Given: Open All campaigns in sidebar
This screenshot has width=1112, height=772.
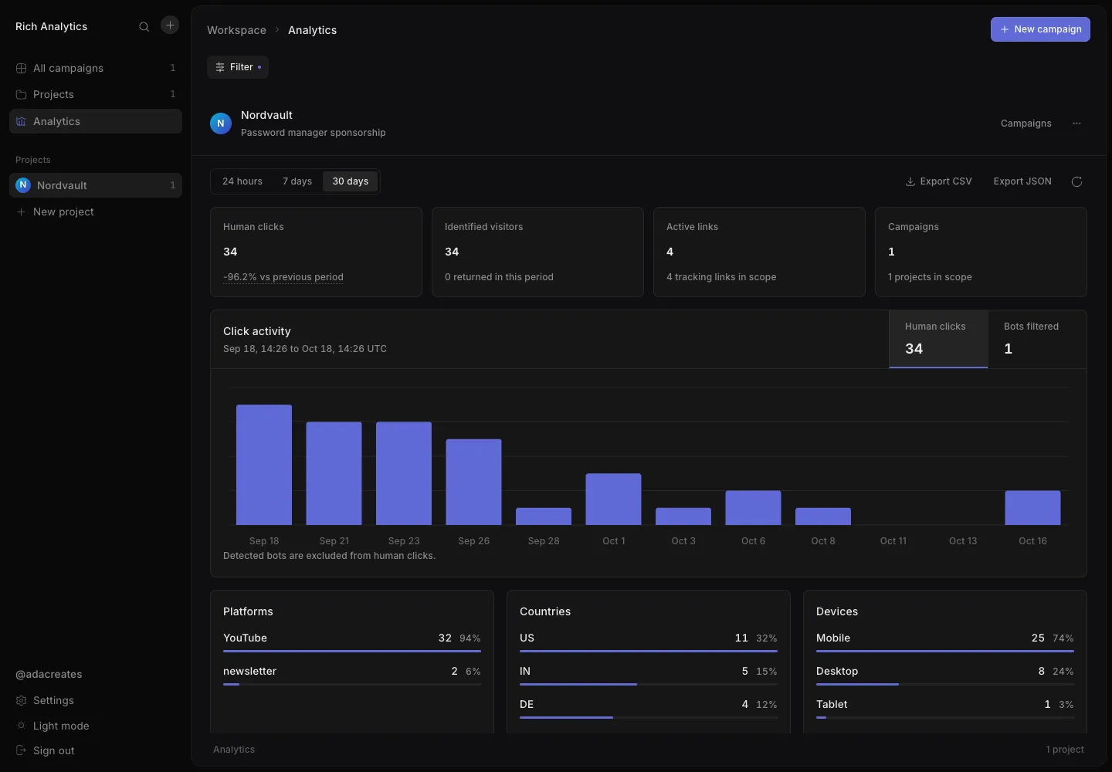Looking at the screenshot, I should coord(96,68).
